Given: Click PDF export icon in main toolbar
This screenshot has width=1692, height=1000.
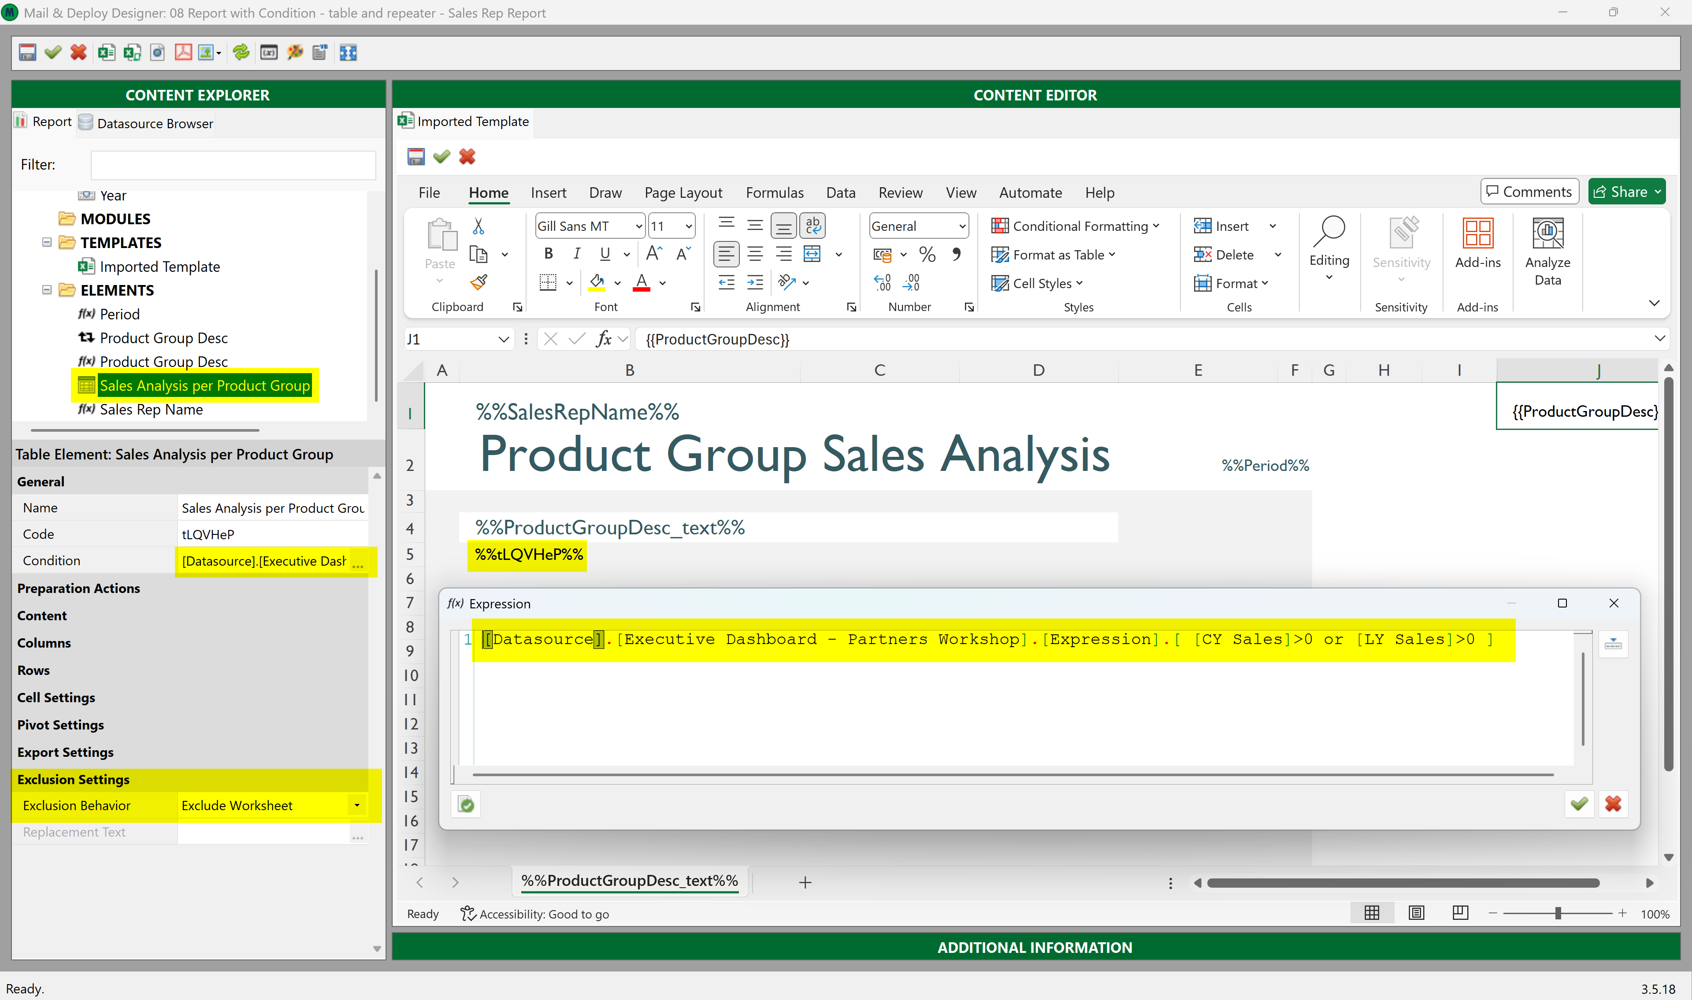Looking at the screenshot, I should coord(183,52).
